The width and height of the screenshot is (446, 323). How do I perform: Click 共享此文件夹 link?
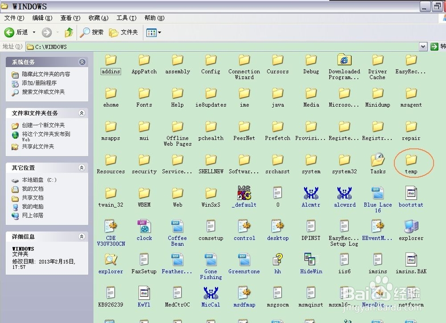(38, 146)
